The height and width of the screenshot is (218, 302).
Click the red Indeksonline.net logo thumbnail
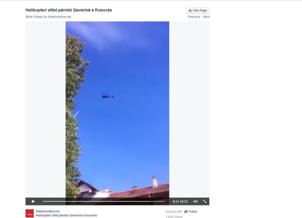click(x=29, y=213)
